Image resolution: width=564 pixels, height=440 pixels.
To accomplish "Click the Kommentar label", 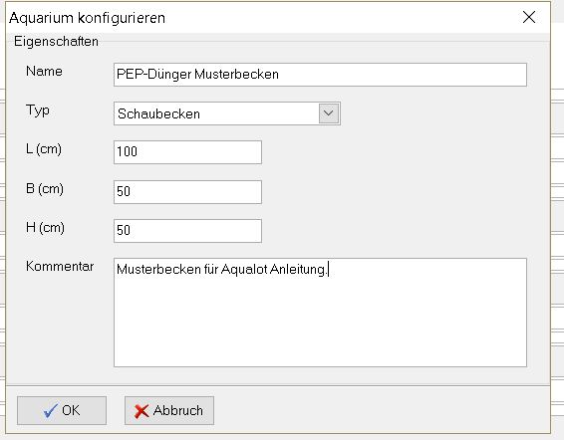I will click(60, 267).
